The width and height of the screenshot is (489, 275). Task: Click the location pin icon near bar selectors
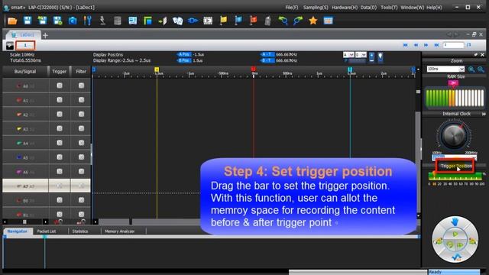tap(381, 57)
